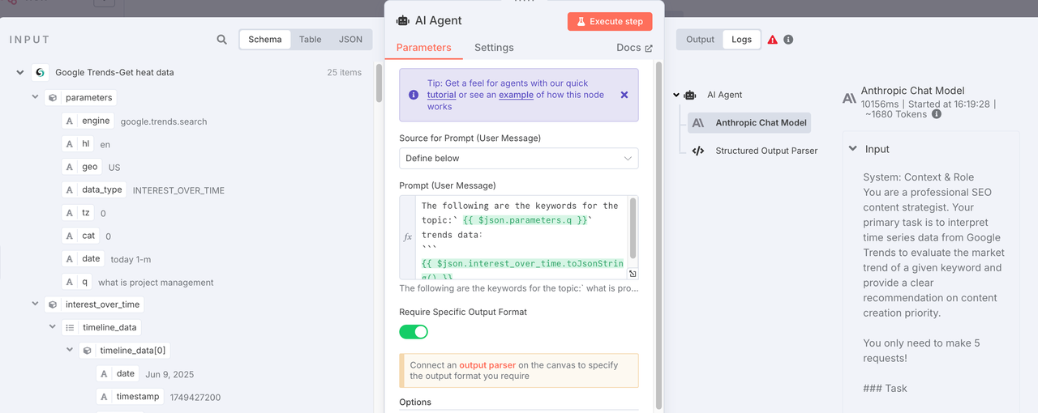Click the AI Agent robot icon in logs tree
1038x413 pixels.
[690, 95]
